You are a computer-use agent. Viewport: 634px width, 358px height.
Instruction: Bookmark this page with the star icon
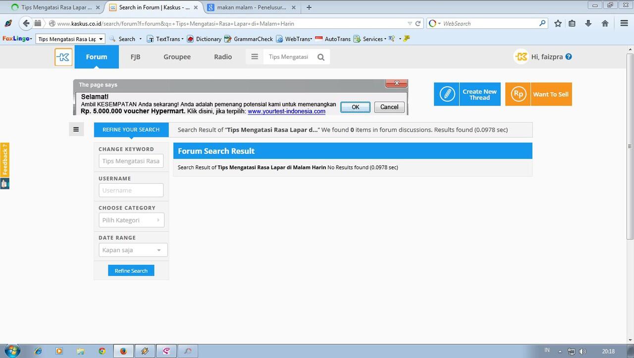pos(558,23)
